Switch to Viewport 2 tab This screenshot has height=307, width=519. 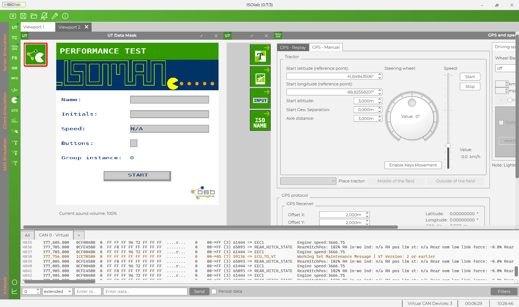pos(70,27)
